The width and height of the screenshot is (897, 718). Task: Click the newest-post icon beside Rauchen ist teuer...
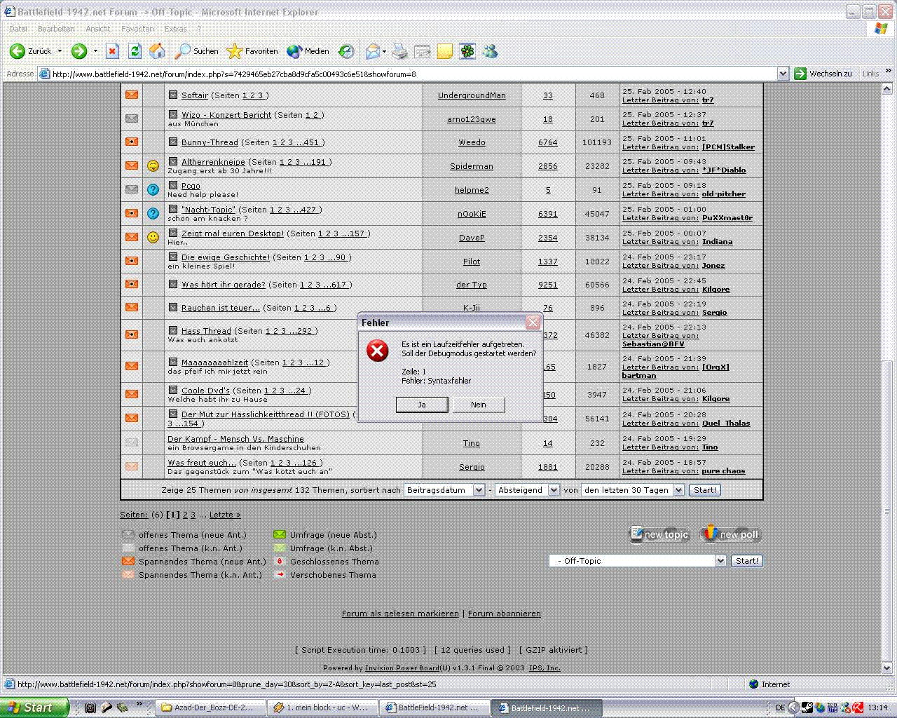coord(173,307)
